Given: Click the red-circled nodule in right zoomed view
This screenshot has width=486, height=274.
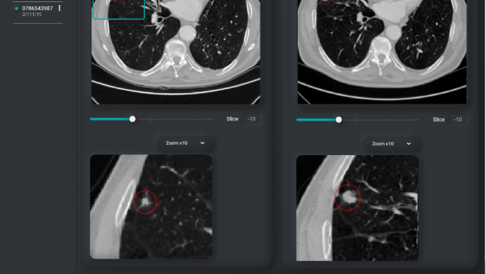Looking at the screenshot, I should click(x=347, y=198).
